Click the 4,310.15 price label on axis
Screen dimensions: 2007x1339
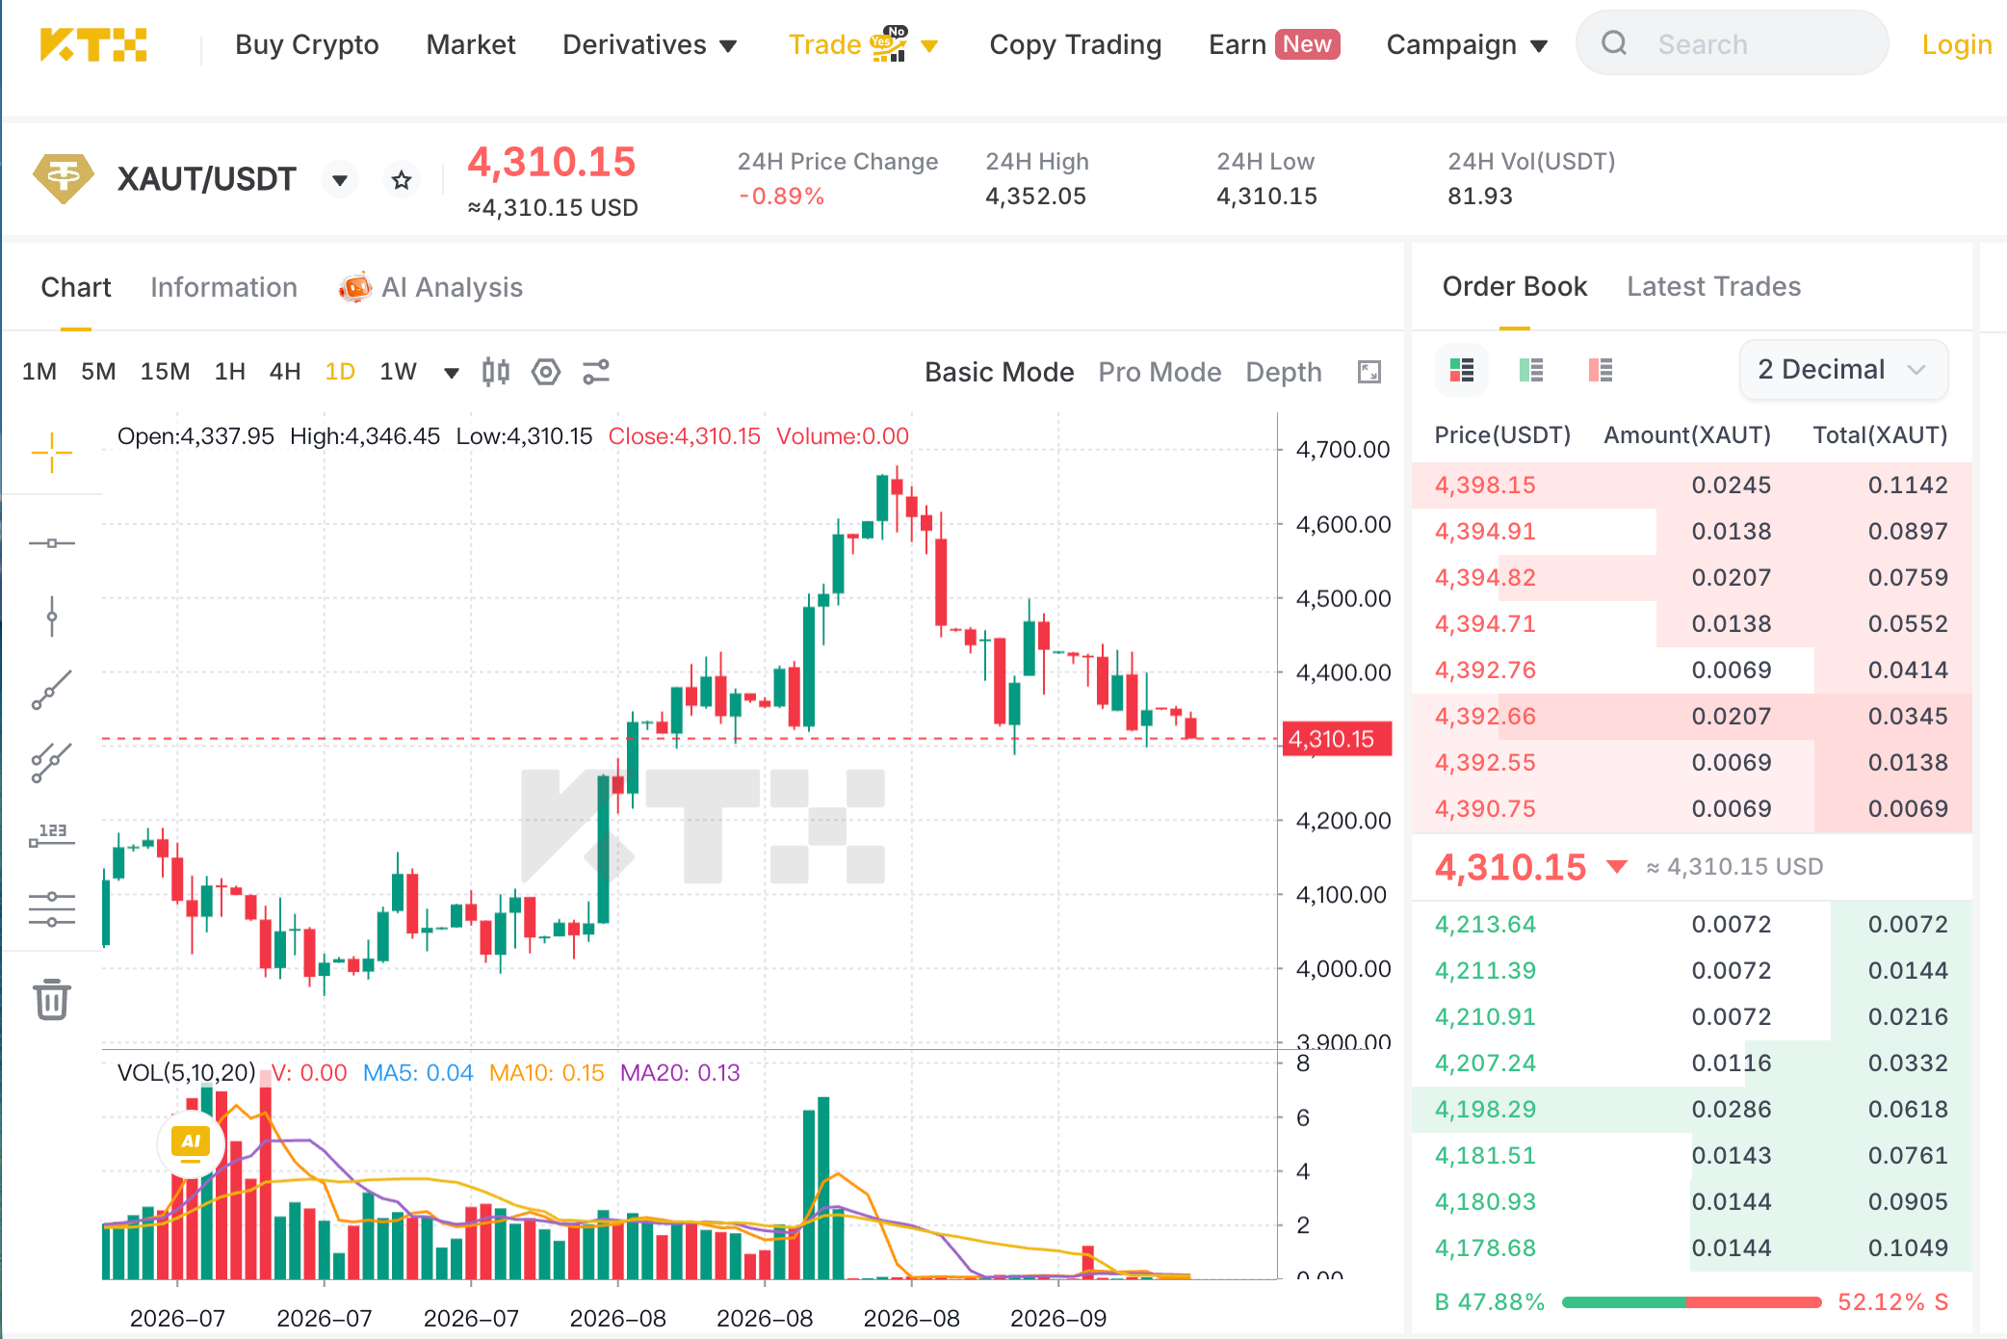tap(1337, 739)
